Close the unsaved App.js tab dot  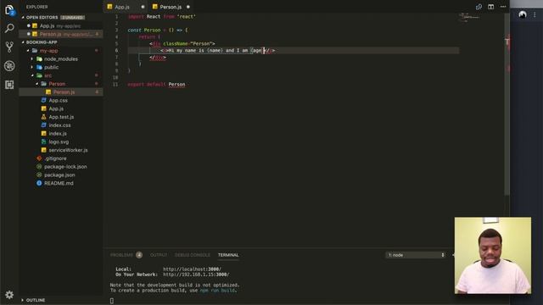pyautogui.click(x=143, y=7)
